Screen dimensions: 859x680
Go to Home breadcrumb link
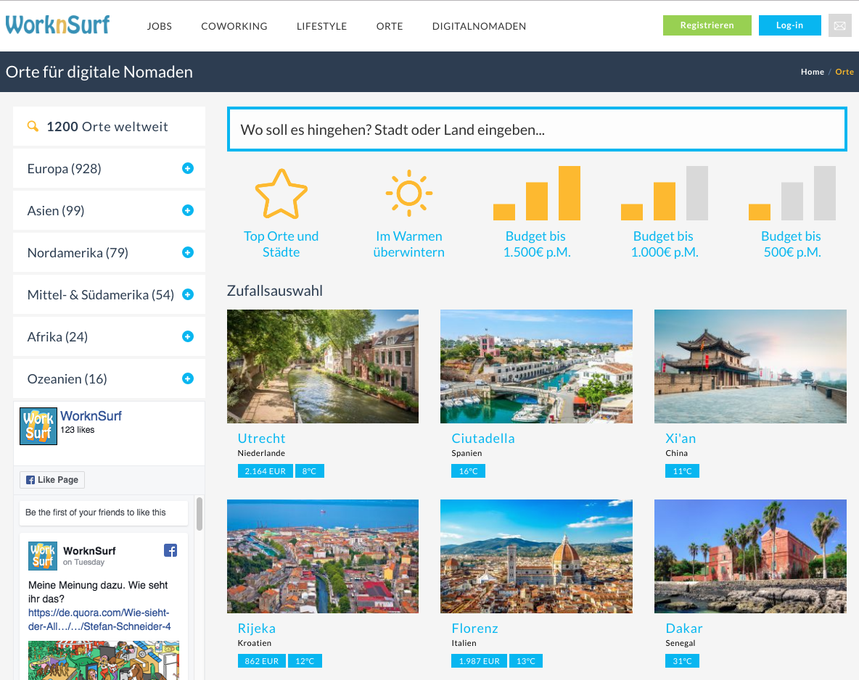point(812,72)
